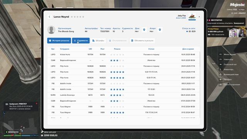This screenshot has height=139, width=247.
Task: Open the 5 000 000 рублей giveaway banner
Action: 226,32
